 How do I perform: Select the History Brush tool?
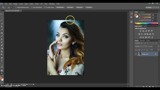[2, 42]
